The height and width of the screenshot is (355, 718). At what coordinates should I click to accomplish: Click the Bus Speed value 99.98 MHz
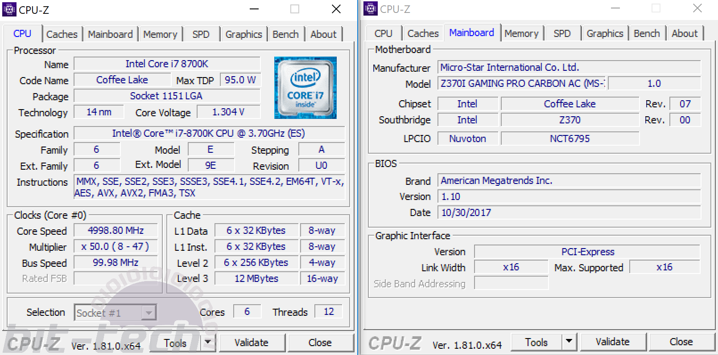click(x=116, y=262)
